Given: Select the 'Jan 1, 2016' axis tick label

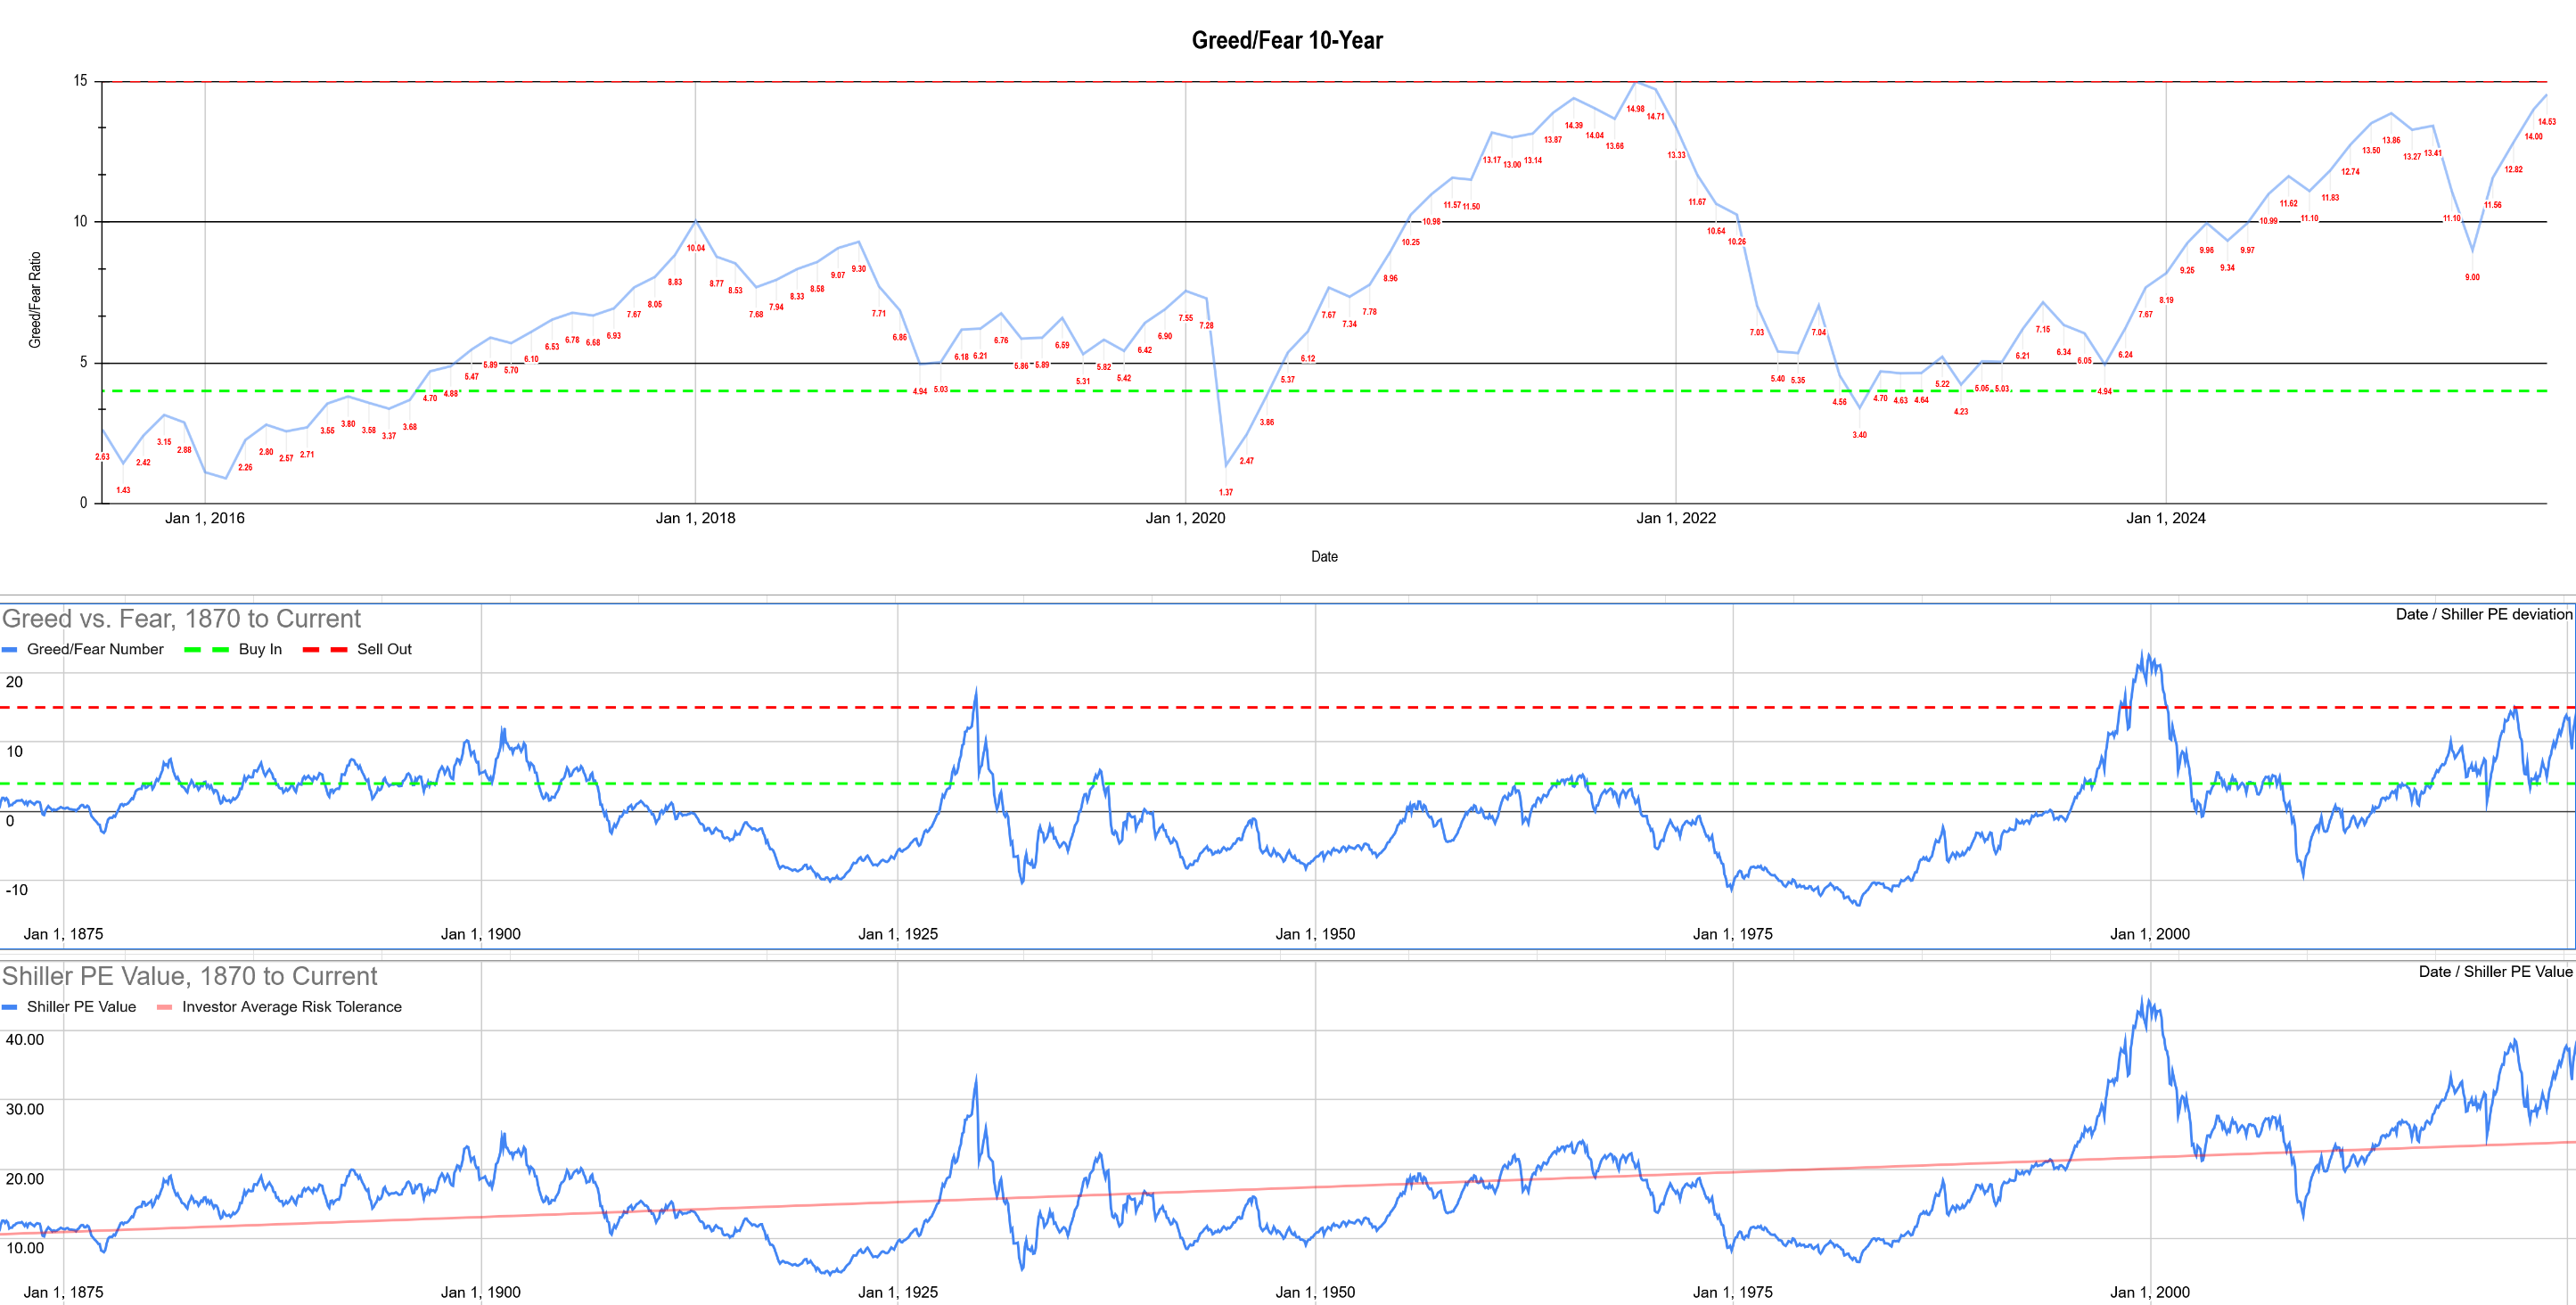Looking at the screenshot, I should coord(205,518).
